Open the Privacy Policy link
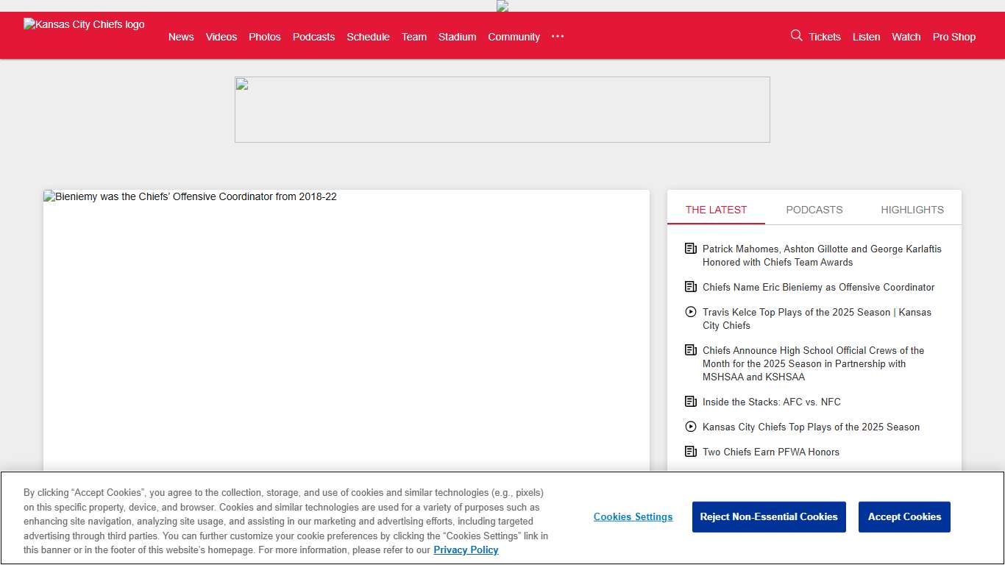 (x=466, y=550)
